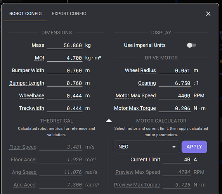The height and width of the screenshot is (194, 222).
Task: Select the Bumper Length input
Action: coord(65,83)
